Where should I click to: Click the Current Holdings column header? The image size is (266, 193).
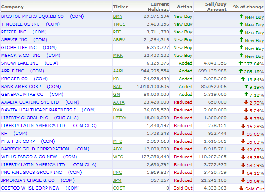pos(158,7)
